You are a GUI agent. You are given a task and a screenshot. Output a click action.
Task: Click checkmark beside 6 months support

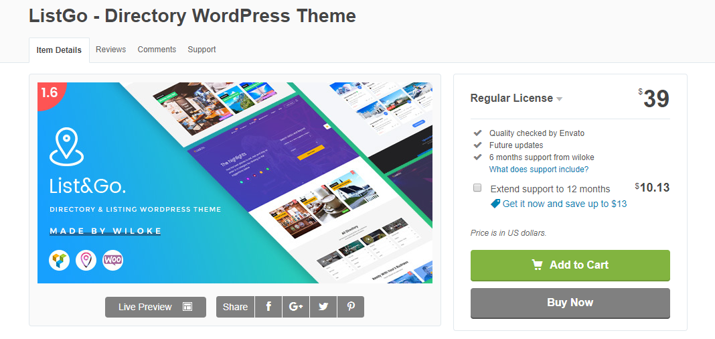coord(477,157)
